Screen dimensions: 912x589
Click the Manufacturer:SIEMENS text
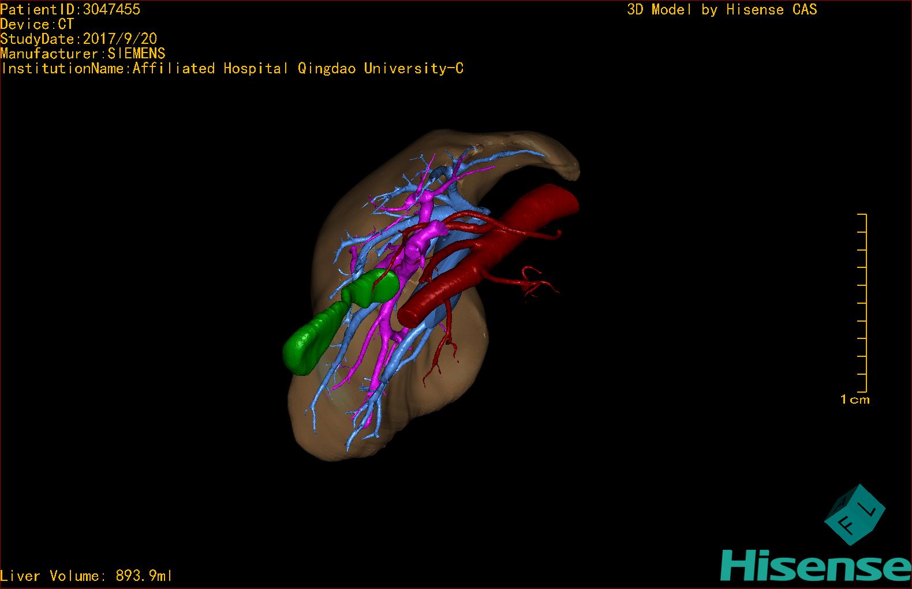pos(83,54)
